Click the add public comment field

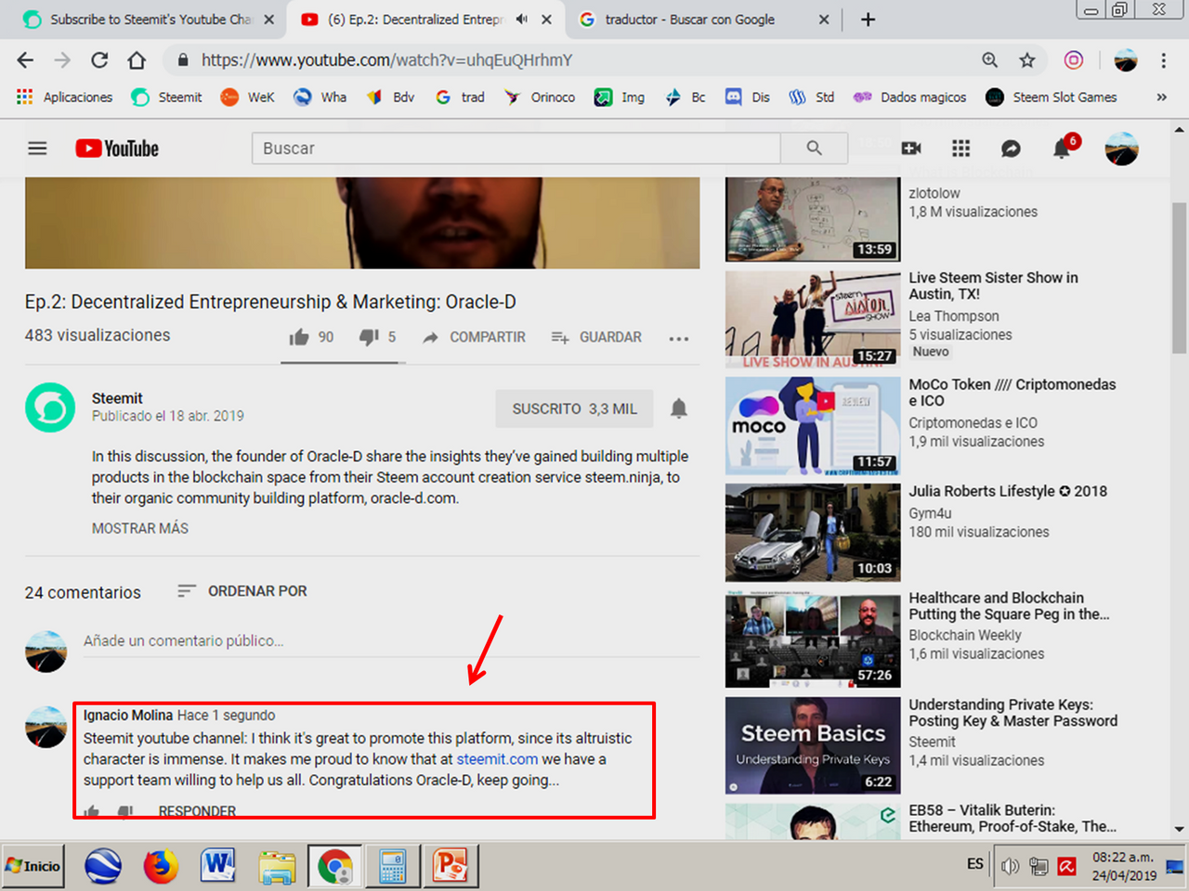pyautogui.click(x=391, y=641)
